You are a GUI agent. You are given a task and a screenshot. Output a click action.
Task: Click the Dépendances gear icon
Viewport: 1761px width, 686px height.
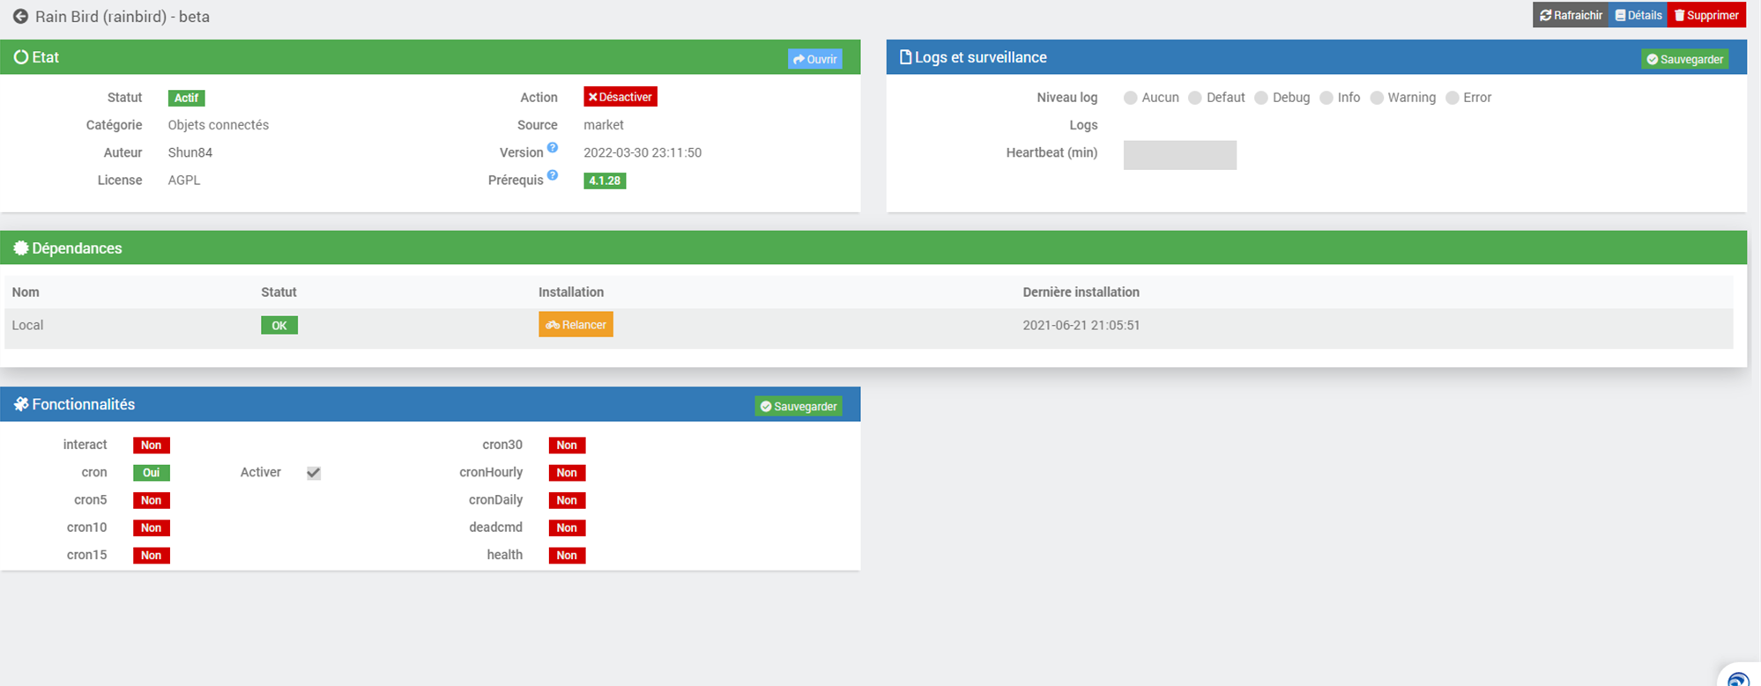coord(21,248)
